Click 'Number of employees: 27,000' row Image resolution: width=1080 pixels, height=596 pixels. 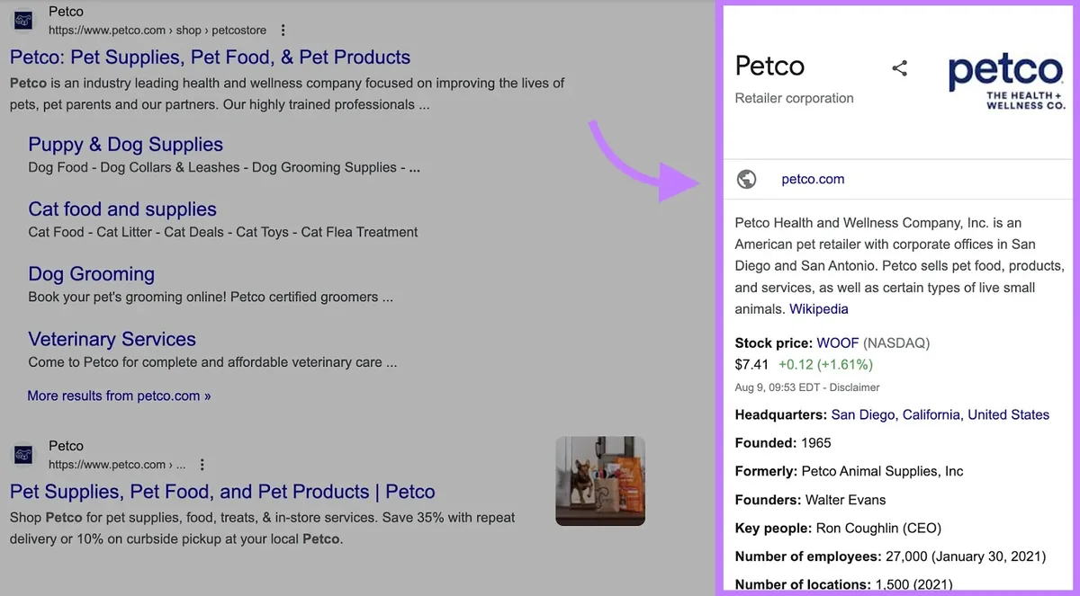890,556
